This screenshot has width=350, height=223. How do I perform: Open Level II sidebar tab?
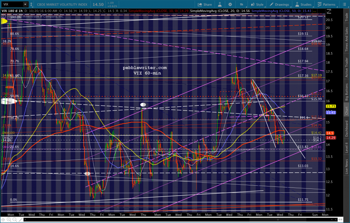click(x=347, y=147)
